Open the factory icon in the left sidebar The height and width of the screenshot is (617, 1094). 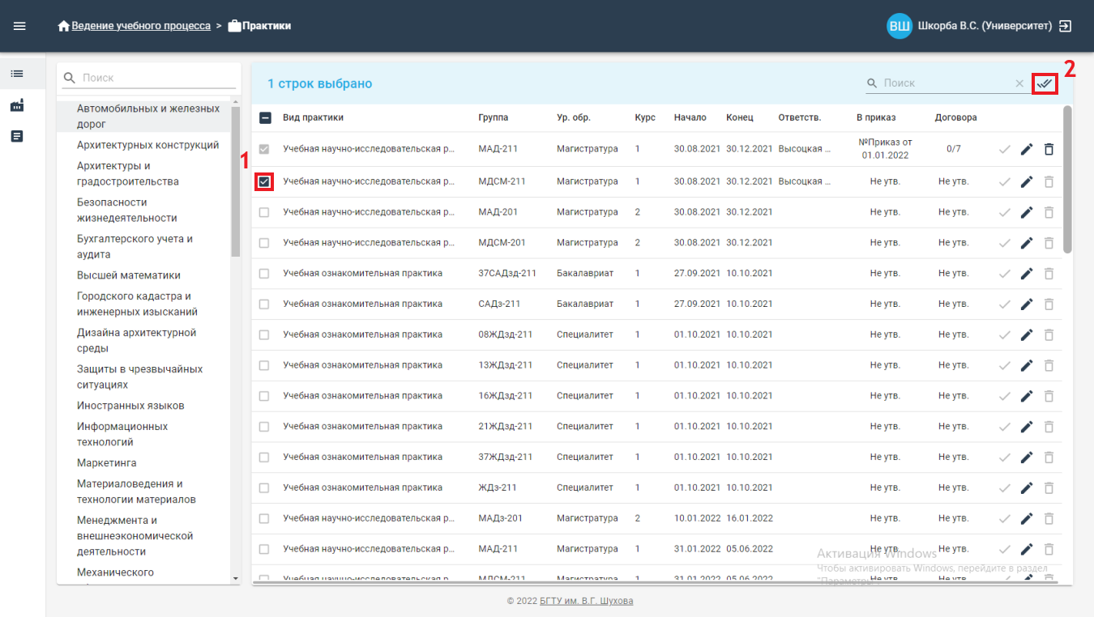click(x=17, y=105)
